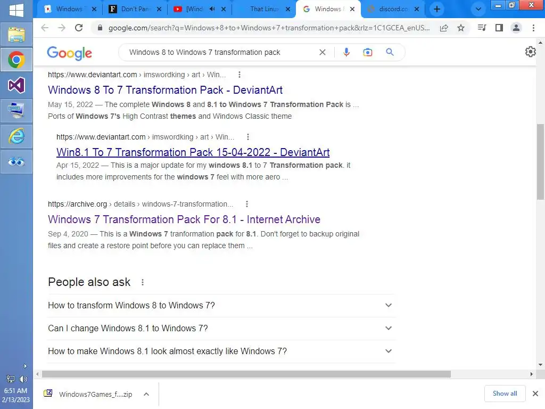The height and width of the screenshot is (409, 545).
Task: Search by image with the camera icon
Action: (367, 52)
